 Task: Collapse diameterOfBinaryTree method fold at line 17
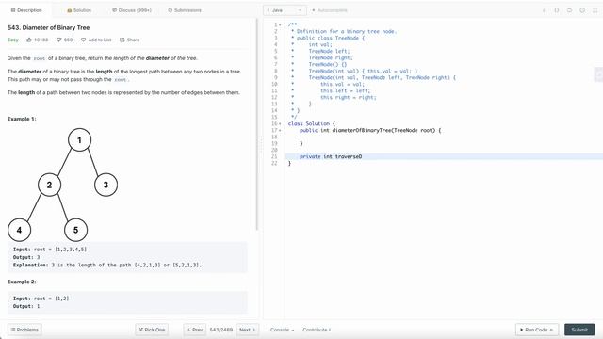click(x=280, y=130)
